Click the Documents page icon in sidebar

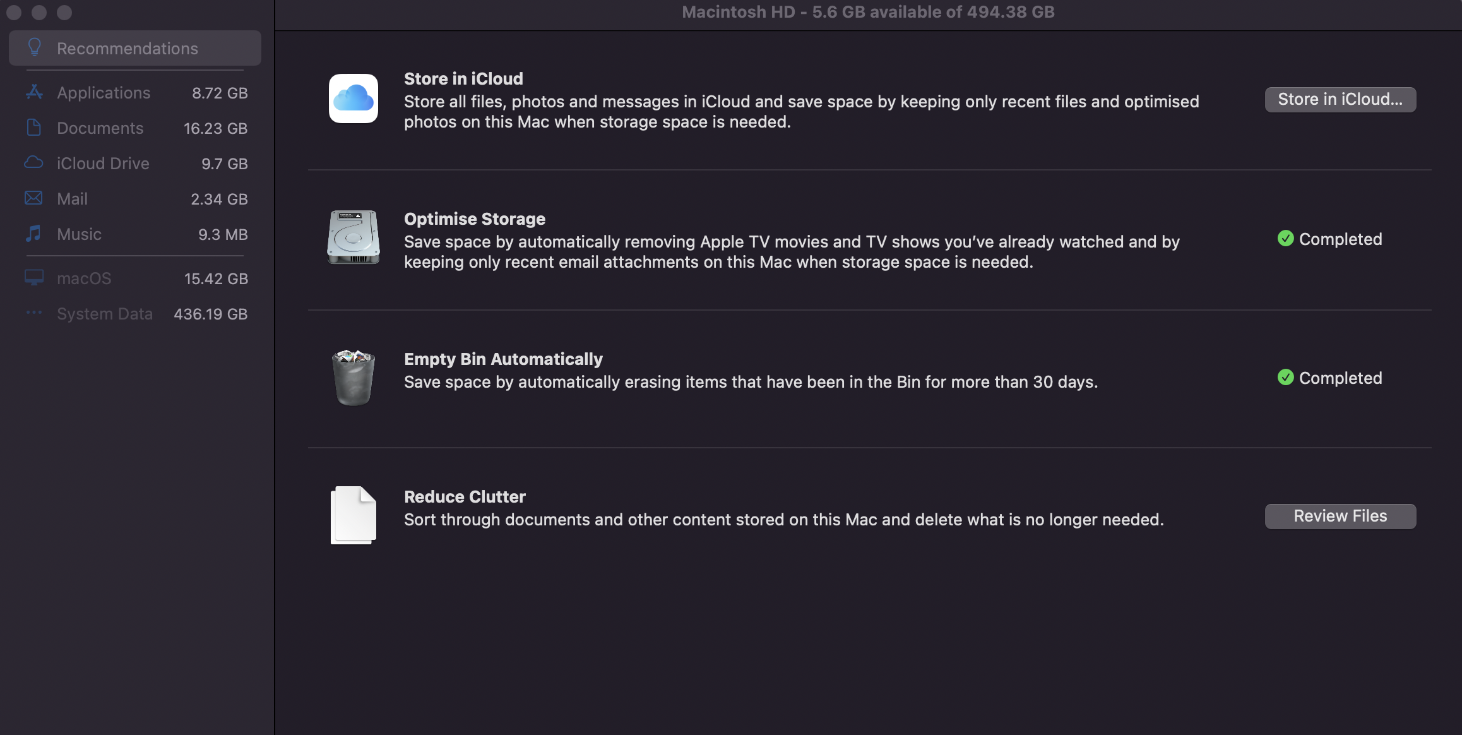point(34,128)
